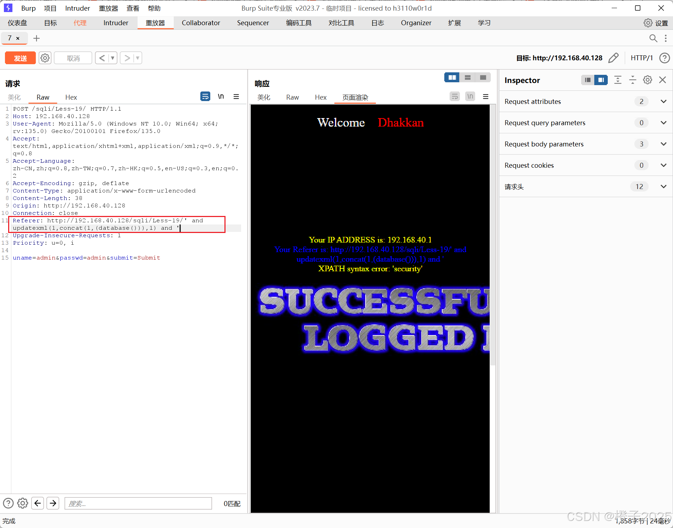Switch to the Collaborator tab
Viewport: 673px width, 528px height.
(201, 23)
